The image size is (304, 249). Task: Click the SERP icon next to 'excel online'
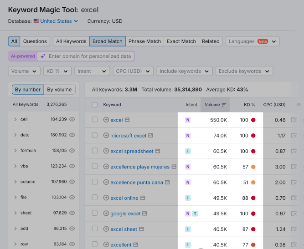click(x=143, y=198)
